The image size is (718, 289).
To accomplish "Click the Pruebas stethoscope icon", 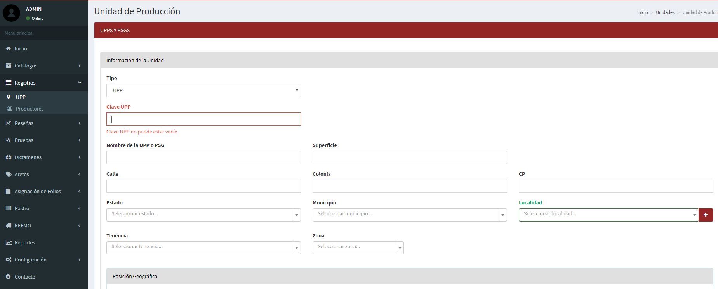I will click(x=8, y=140).
